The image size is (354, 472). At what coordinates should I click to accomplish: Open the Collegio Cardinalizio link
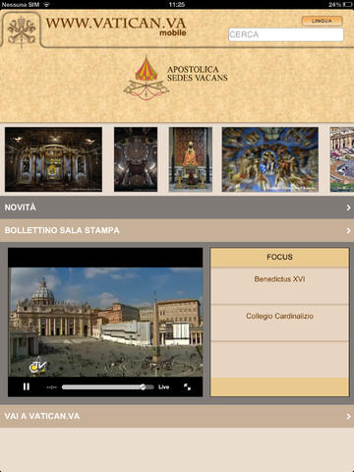279,316
